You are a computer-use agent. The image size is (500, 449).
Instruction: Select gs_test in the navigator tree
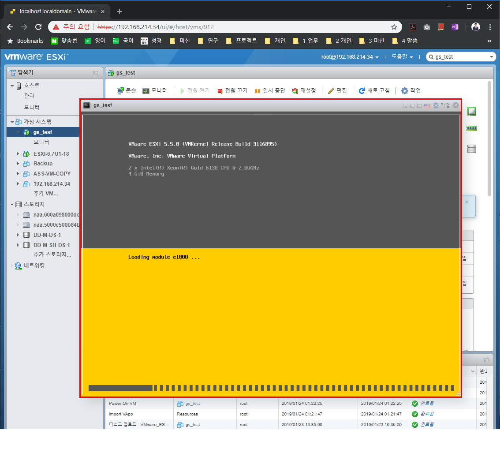[43, 132]
